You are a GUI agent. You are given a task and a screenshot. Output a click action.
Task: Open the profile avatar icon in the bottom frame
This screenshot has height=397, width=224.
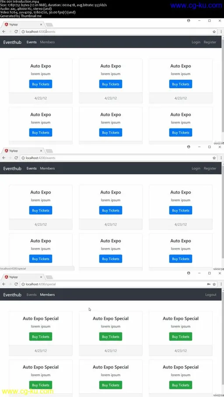tap(189, 273)
